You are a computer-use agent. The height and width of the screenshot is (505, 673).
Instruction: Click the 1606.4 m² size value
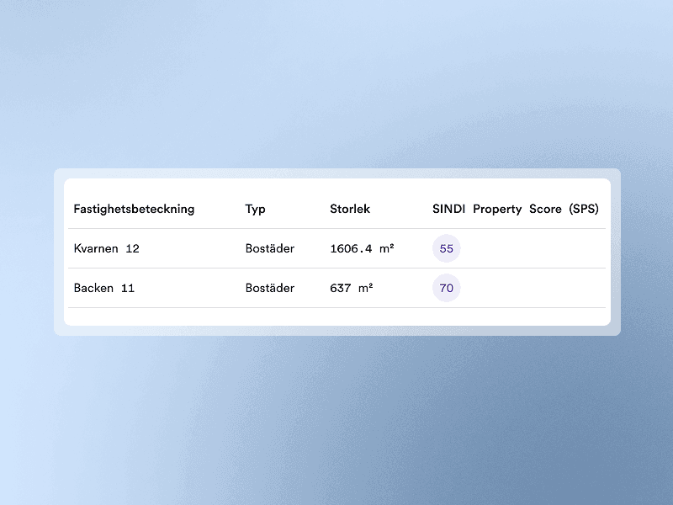pos(362,248)
